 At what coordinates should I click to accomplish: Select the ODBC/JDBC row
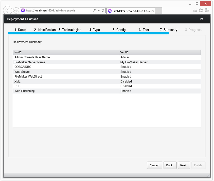pos(107,67)
